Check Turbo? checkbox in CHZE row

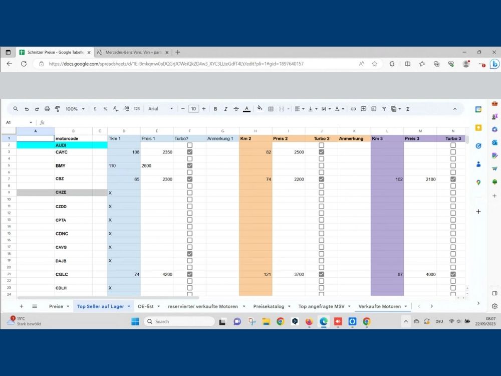pos(189,193)
